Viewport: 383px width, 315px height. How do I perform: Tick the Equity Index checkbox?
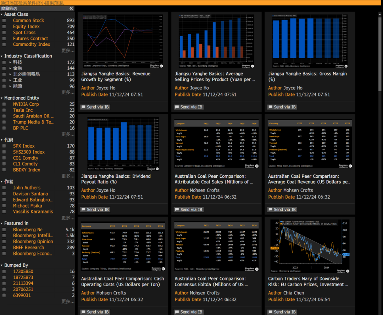(x=4, y=26)
